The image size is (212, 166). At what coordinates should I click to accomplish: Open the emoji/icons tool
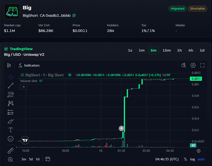[11, 139]
